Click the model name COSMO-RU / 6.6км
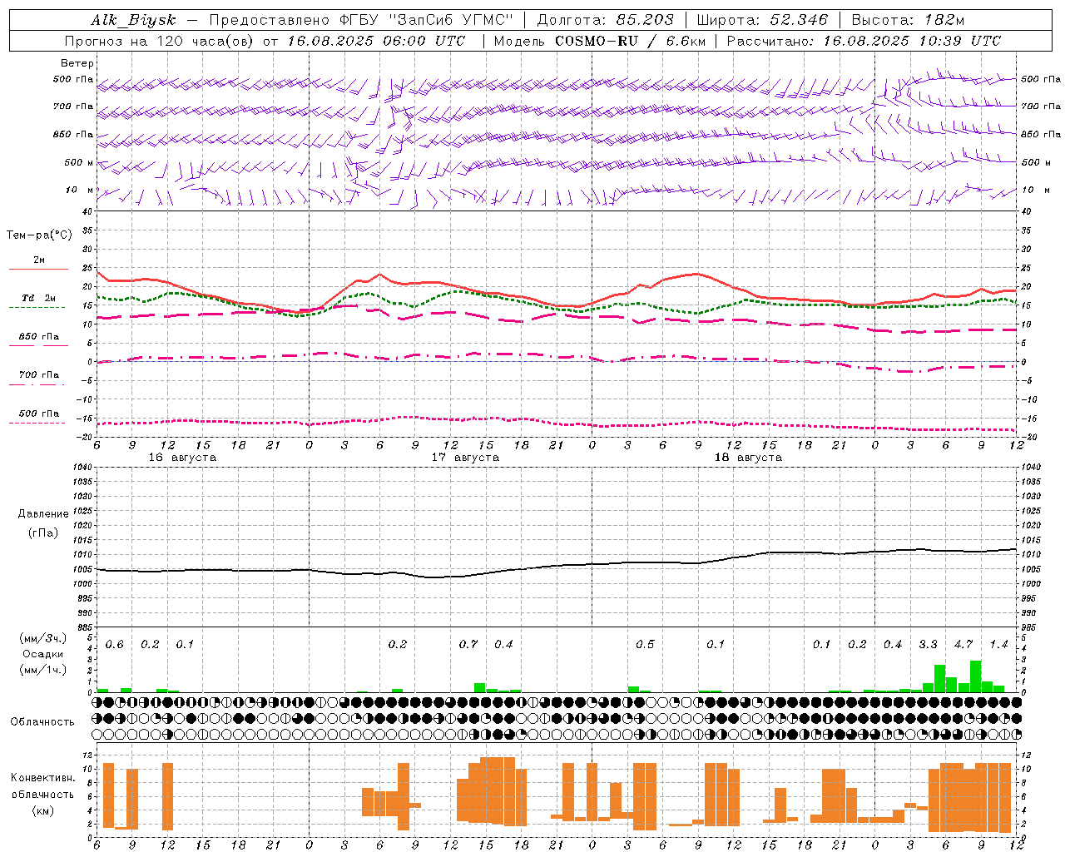Viewport: 1065px width, 852px height. pos(630,40)
